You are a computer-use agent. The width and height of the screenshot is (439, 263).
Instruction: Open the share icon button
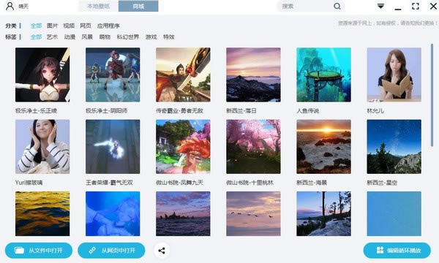click(162, 251)
